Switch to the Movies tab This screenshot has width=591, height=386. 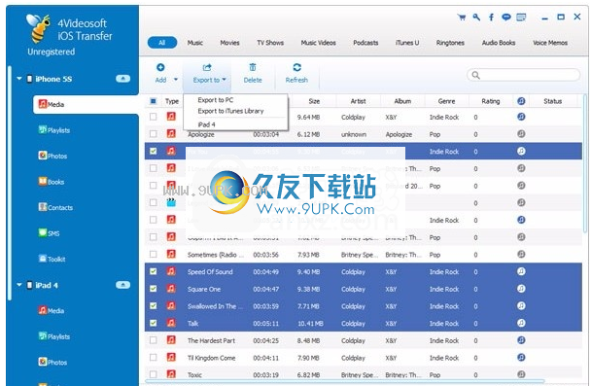pos(230,43)
